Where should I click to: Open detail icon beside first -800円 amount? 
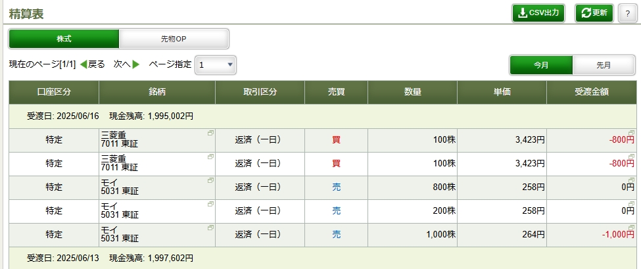[x=632, y=134]
